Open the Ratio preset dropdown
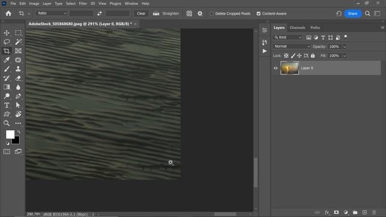The image size is (386, 217). click(x=52, y=13)
